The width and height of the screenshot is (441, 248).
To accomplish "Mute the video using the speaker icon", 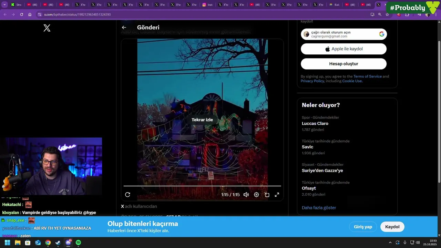I will click(x=246, y=195).
